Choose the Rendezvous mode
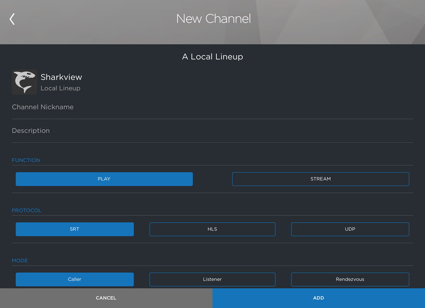 pos(350,279)
